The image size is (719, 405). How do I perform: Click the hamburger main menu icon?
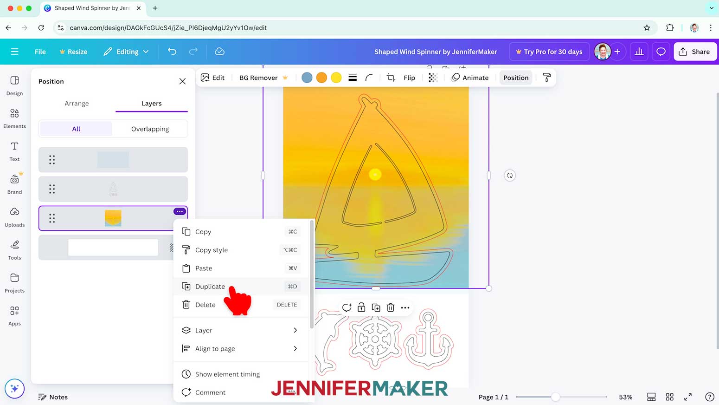14,52
